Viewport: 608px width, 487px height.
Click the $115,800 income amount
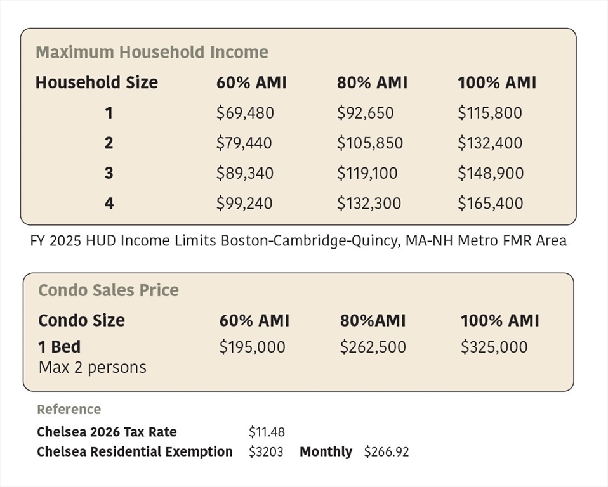click(489, 113)
